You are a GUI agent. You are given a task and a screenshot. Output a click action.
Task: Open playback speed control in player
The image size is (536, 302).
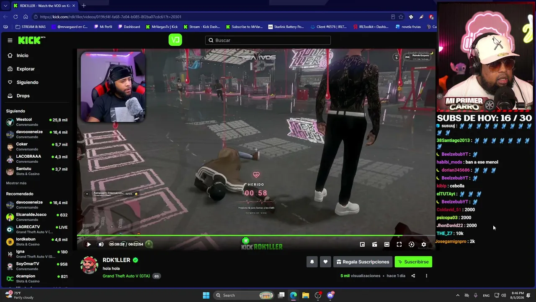[x=411, y=244]
